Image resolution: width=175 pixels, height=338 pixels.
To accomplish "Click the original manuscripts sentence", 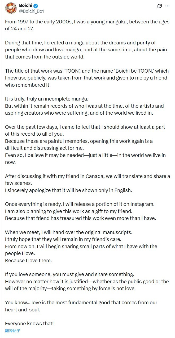I will 69,232.
